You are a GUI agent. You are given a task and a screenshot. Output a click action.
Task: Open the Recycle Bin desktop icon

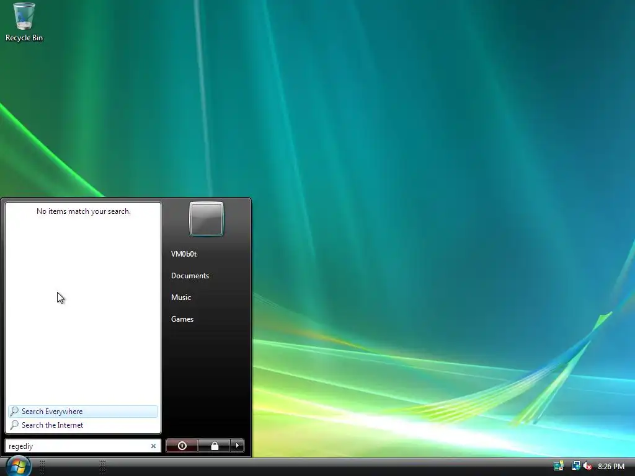click(x=24, y=22)
